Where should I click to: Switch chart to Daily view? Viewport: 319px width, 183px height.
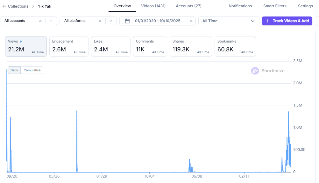click(14, 70)
